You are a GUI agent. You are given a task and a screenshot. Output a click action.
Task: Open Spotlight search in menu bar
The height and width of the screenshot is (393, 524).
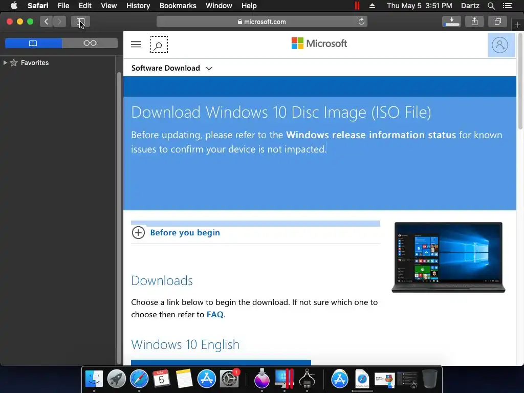pos(491,6)
